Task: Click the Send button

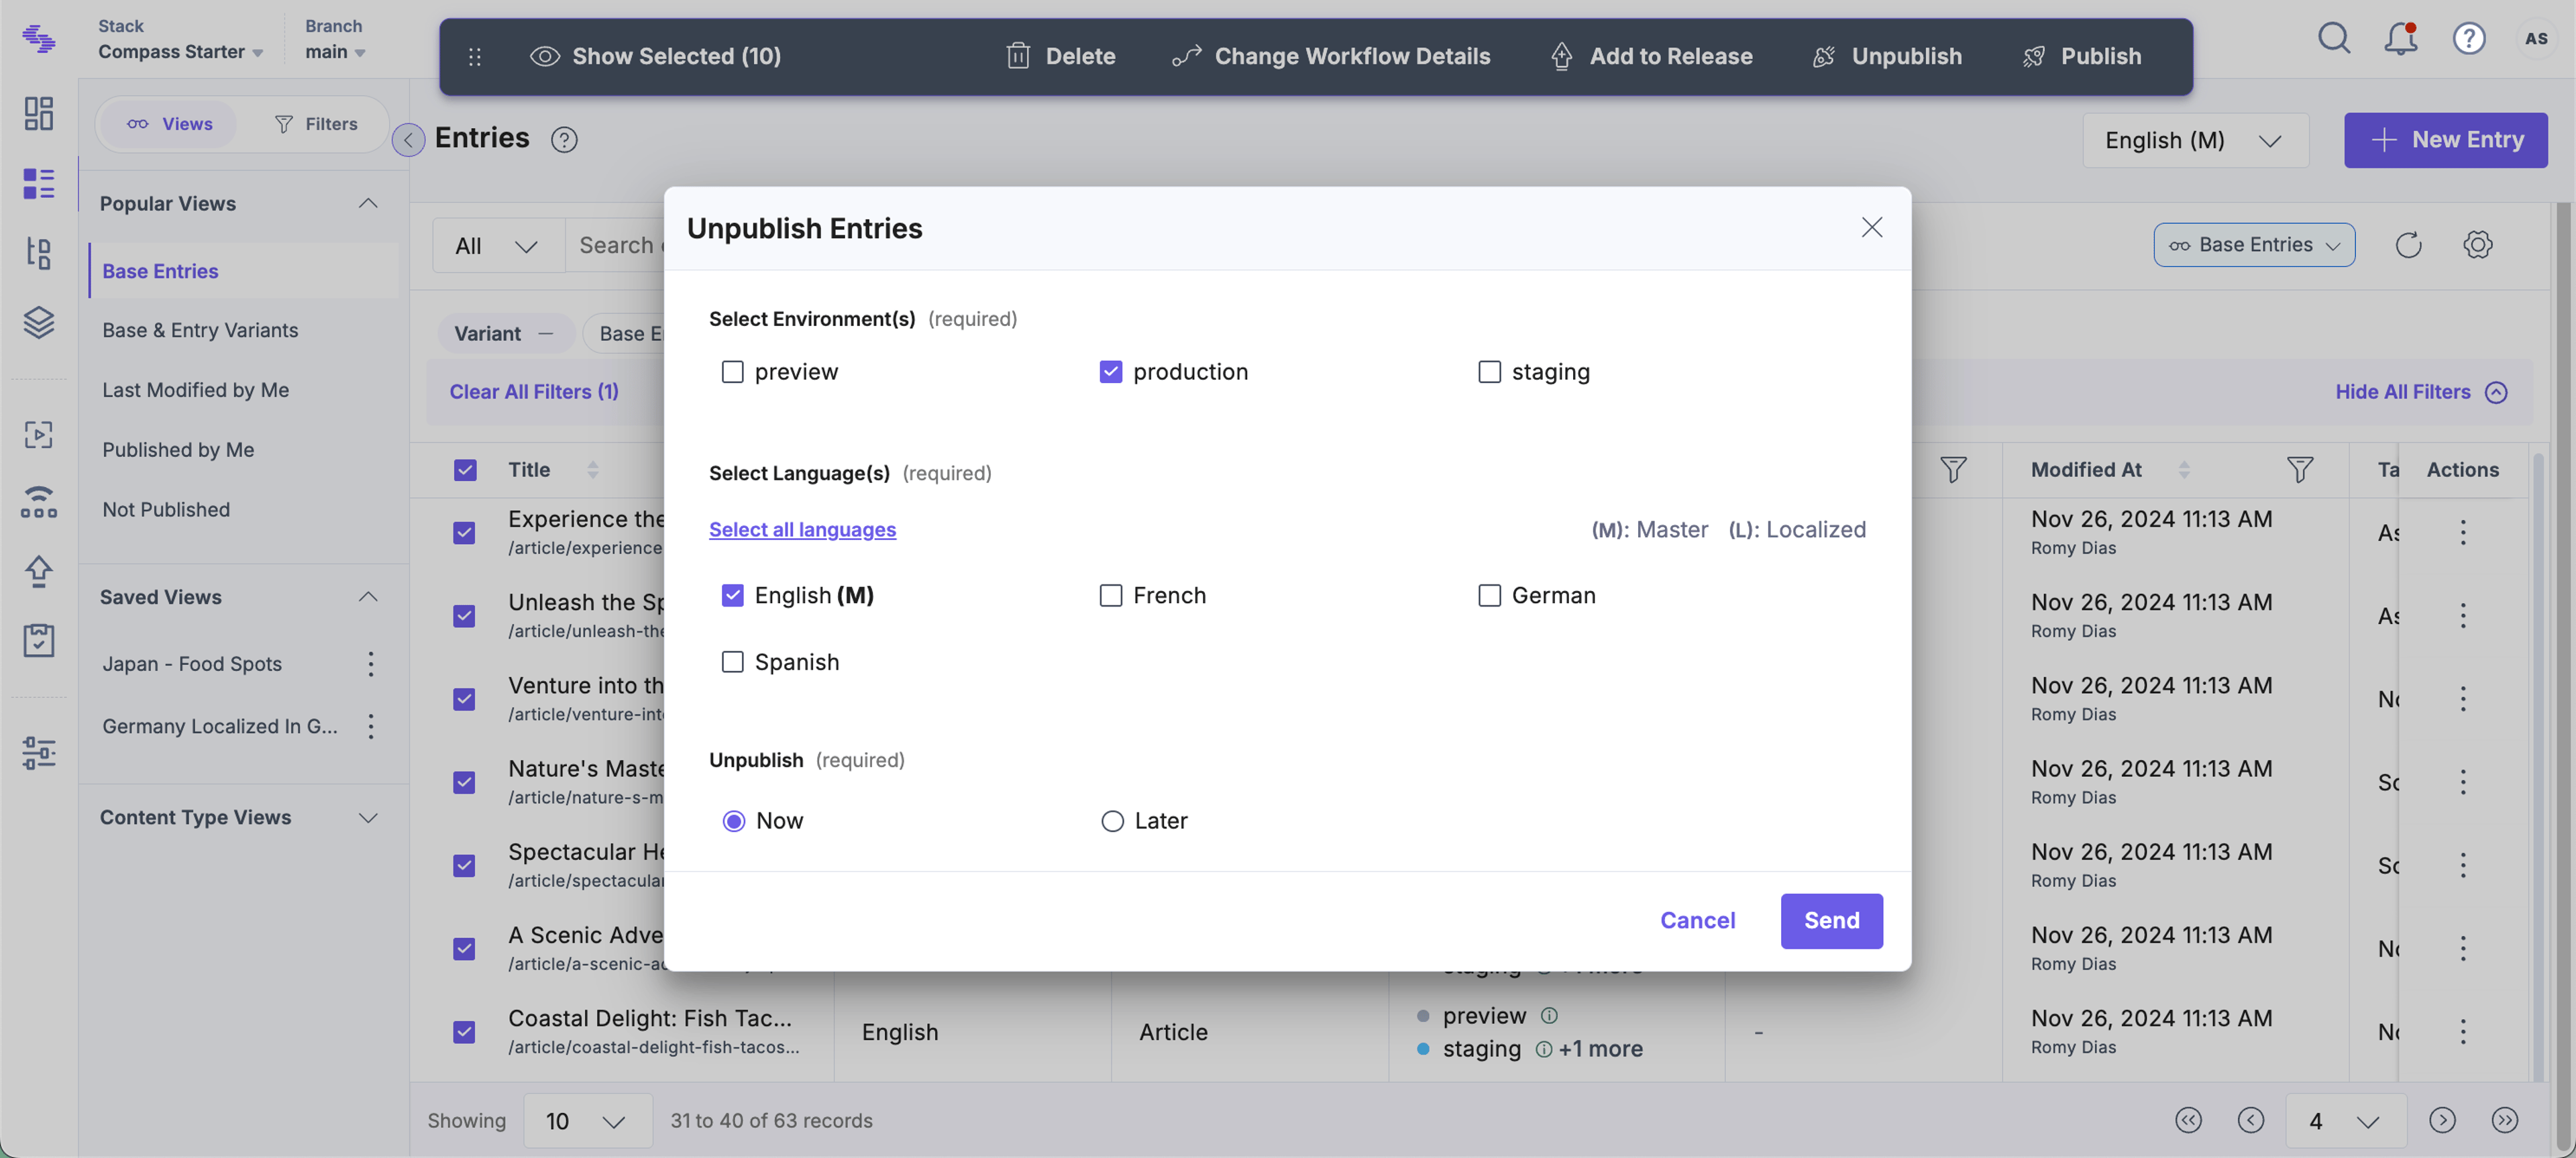Action: tap(1831, 920)
